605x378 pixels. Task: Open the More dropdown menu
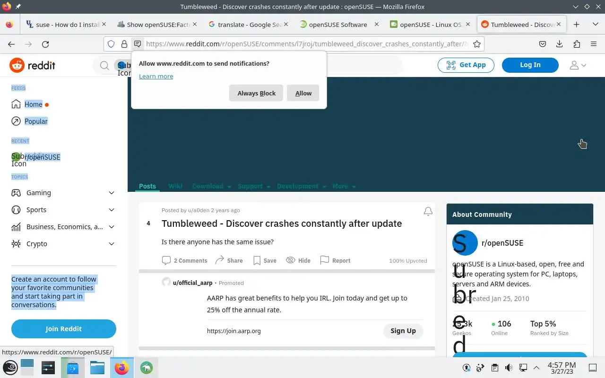coord(344,186)
